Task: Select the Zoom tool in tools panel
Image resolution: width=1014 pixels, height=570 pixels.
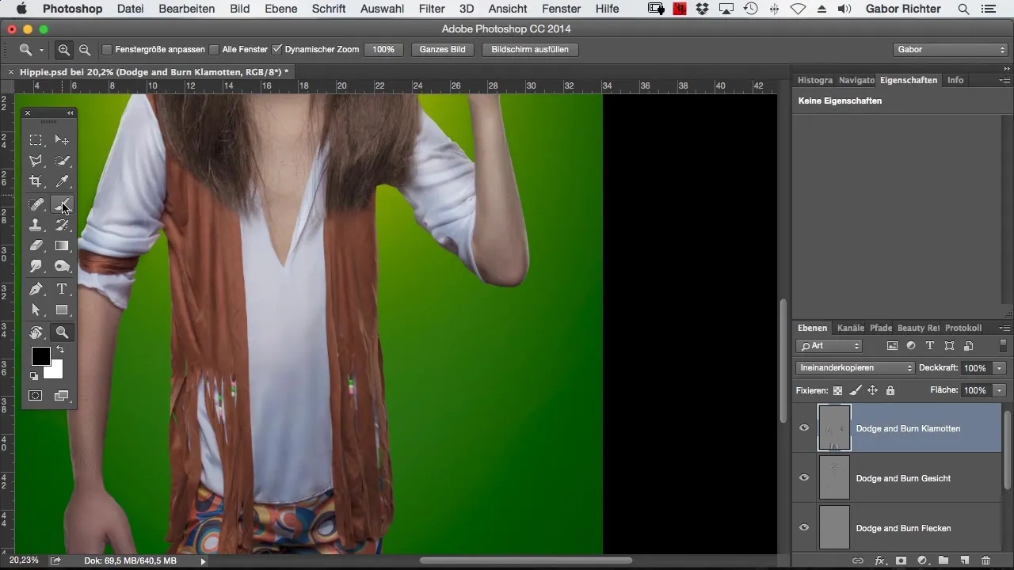Action: click(62, 332)
